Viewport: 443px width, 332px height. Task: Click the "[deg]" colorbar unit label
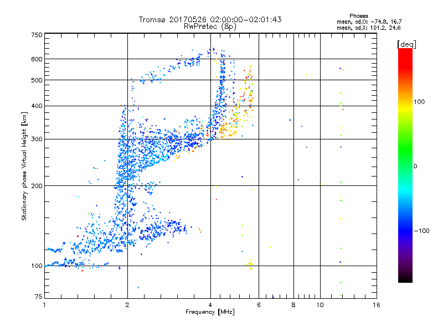click(406, 44)
